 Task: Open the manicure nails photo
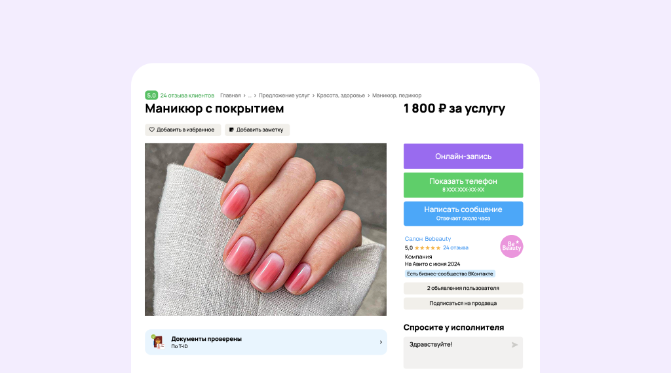(x=265, y=230)
